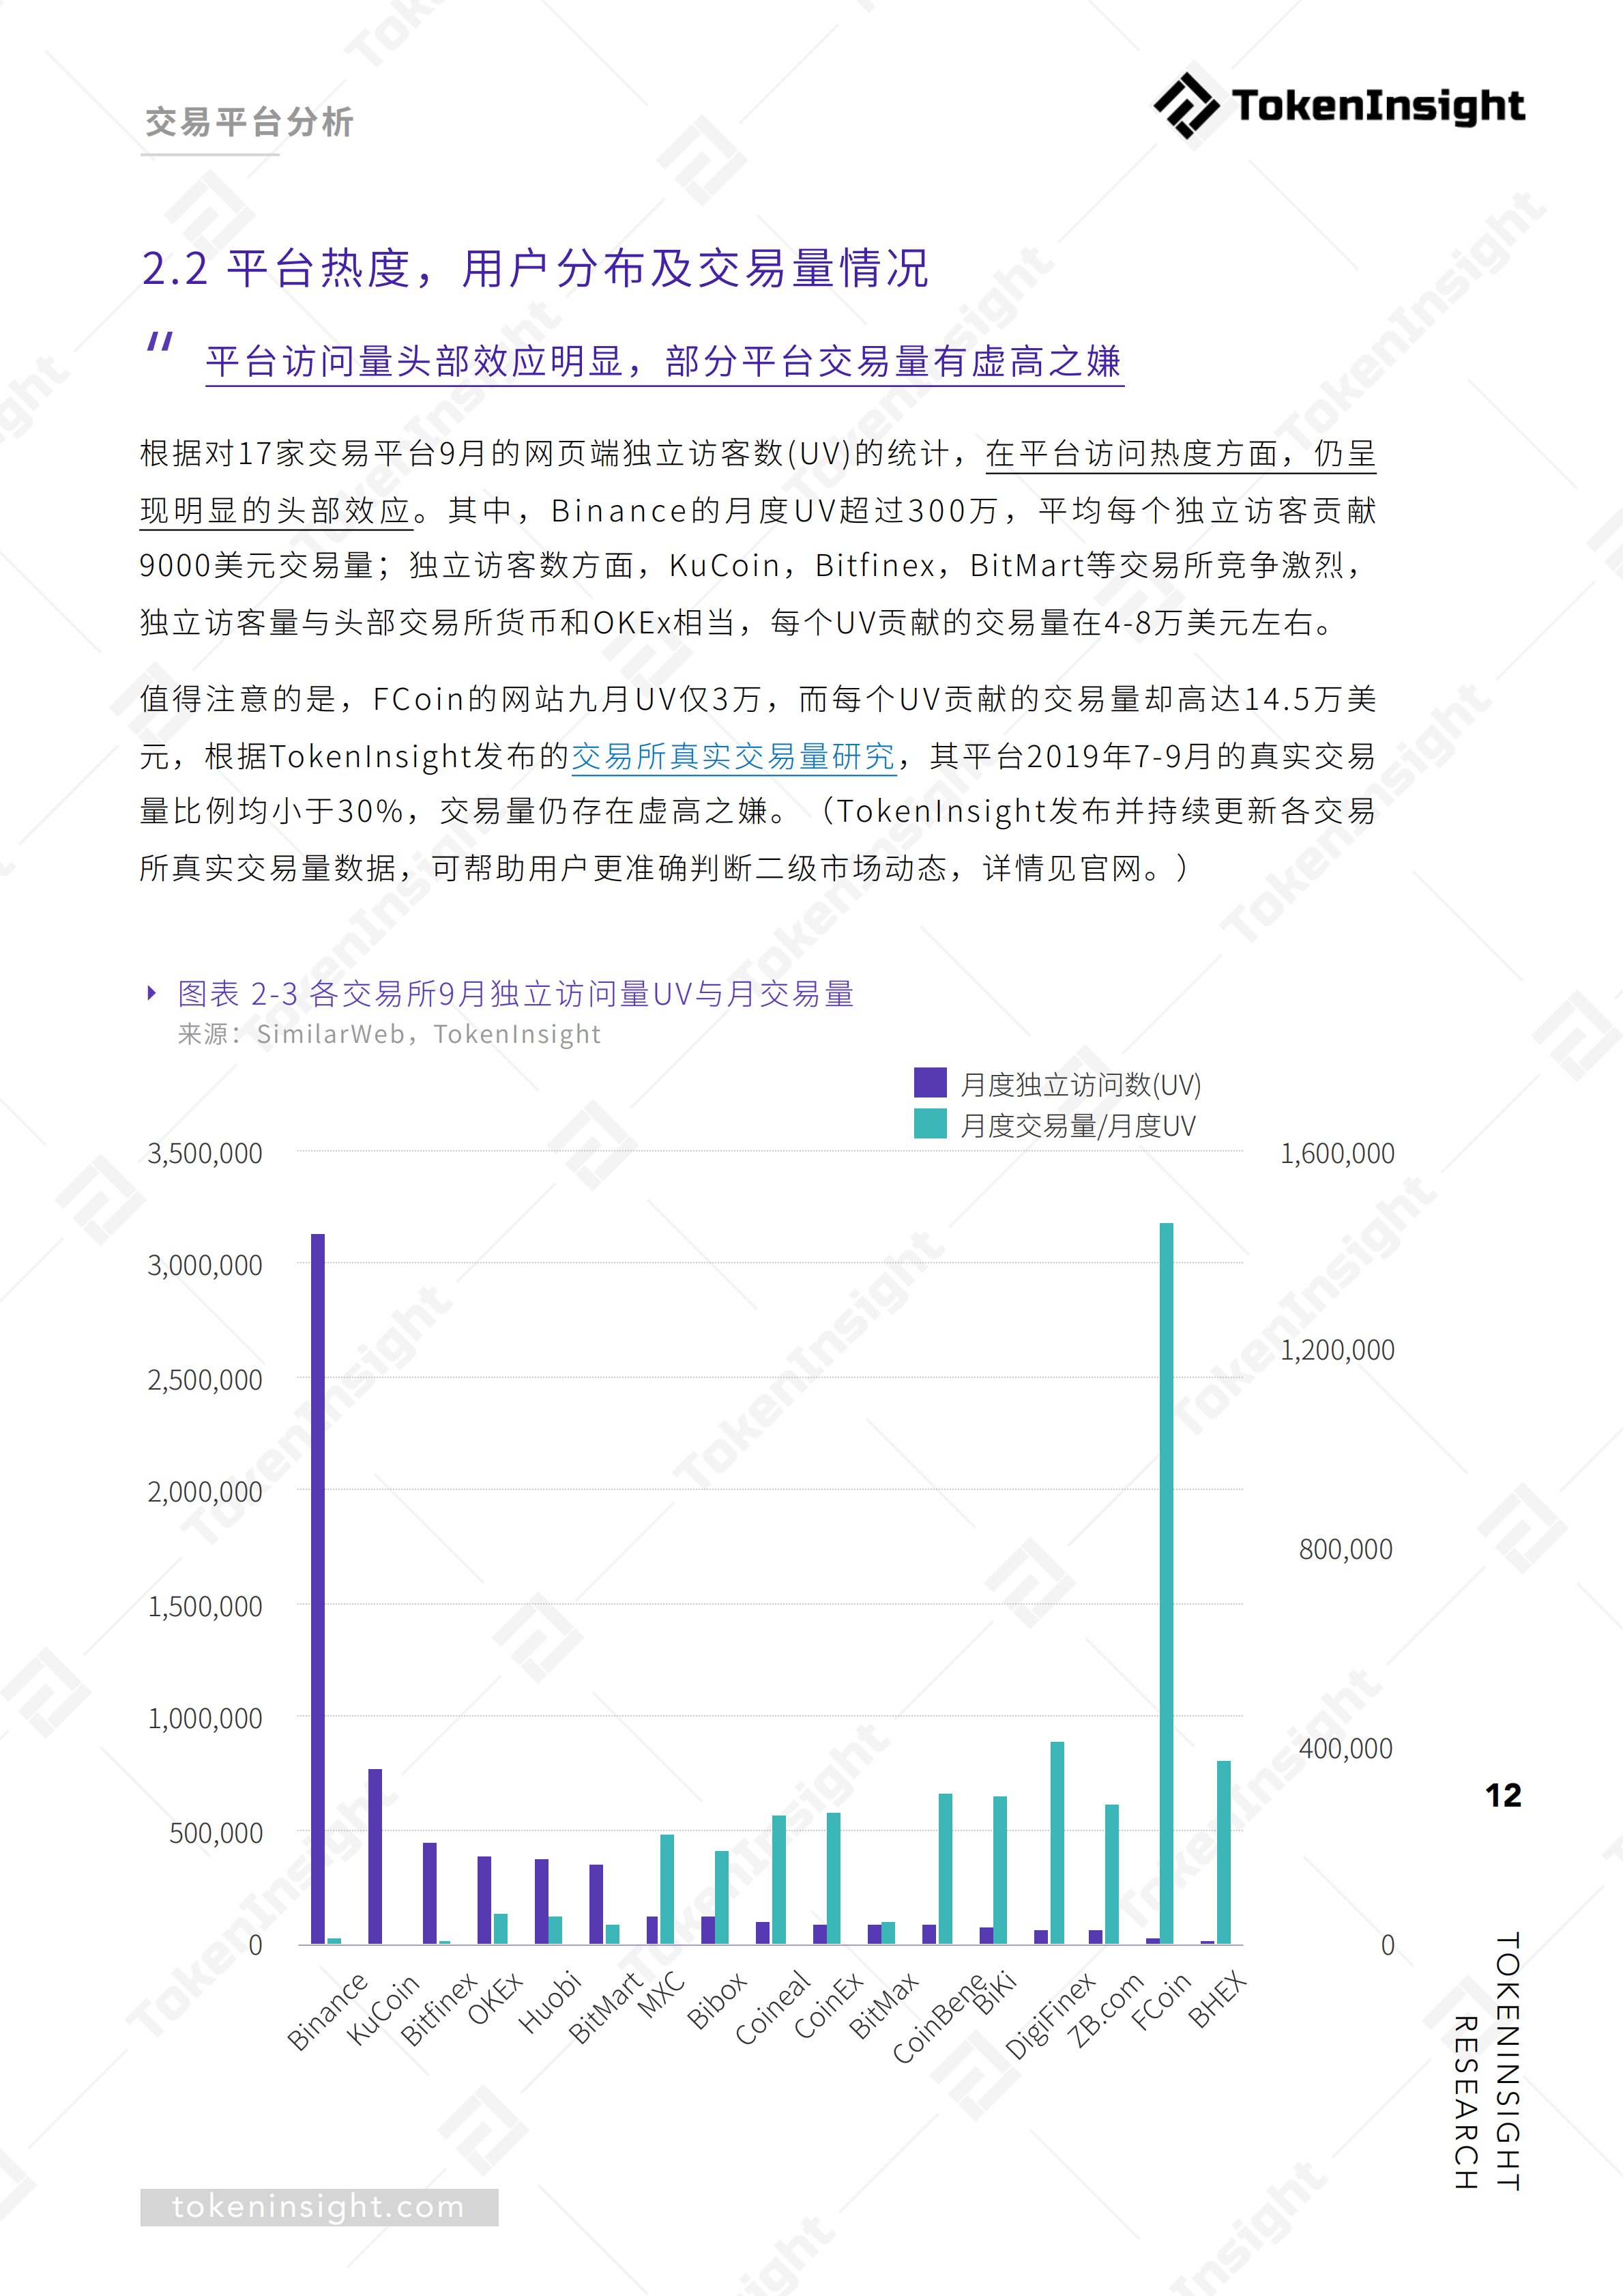Click the 3,500,000 left axis value
This screenshot has height=2296, width=1623.
[205, 1154]
